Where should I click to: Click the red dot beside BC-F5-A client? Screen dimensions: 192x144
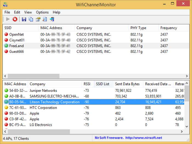pos(6,125)
